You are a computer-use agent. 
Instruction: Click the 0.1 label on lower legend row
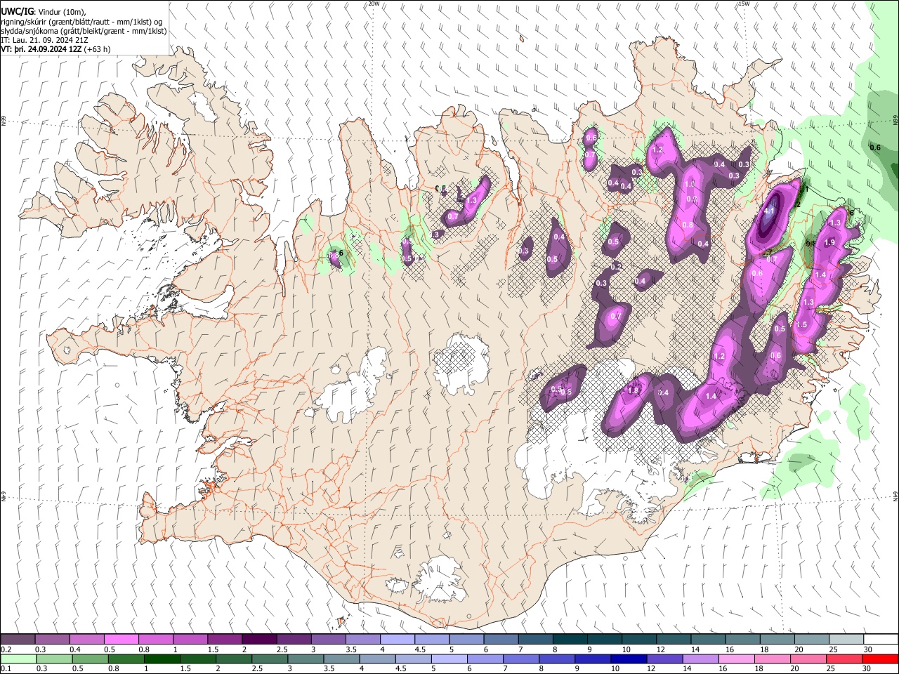tap(6, 669)
